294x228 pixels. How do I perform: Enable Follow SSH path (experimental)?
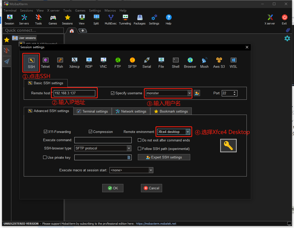point(139,148)
